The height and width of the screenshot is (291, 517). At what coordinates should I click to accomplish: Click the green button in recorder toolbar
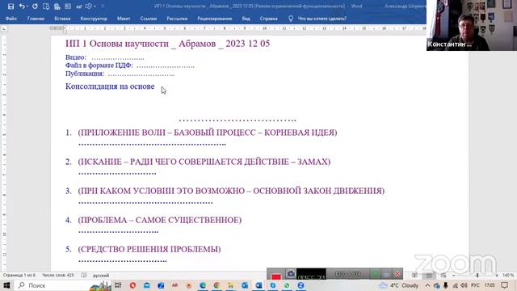pos(375,274)
